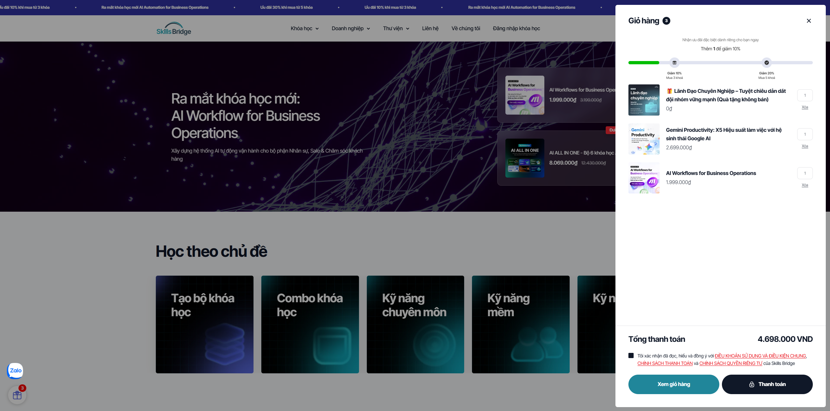This screenshot has height=411, width=830.
Task: Click the green discount progress bar
Action: pos(644,63)
